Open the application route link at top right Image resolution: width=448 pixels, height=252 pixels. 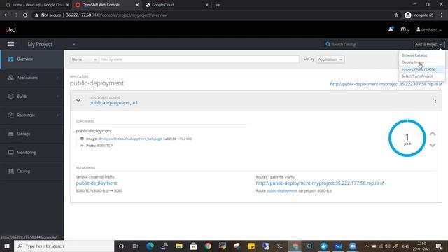pos(386,84)
